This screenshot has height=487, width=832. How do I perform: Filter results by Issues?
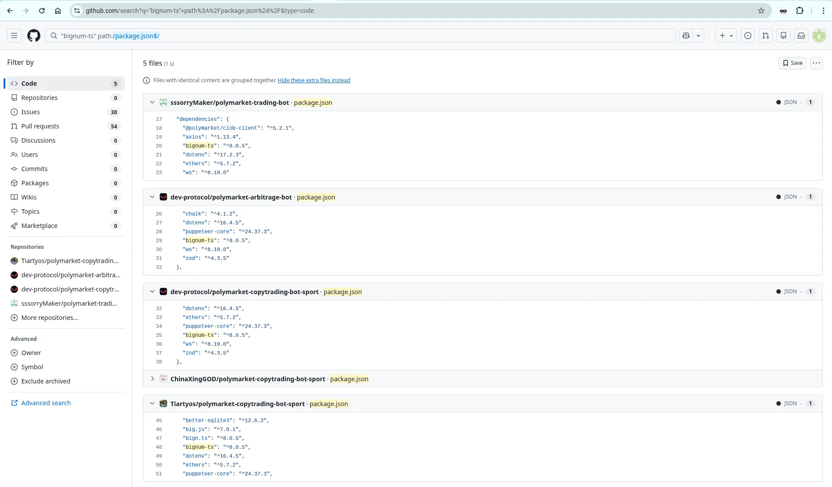pyautogui.click(x=31, y=112)
